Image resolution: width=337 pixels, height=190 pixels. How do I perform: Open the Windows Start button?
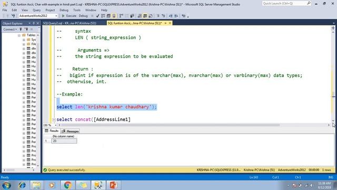click(x=7, y=185)
